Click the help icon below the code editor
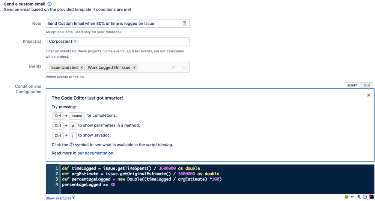The width and height of the screenshot is (375, 201). (365, 197)
